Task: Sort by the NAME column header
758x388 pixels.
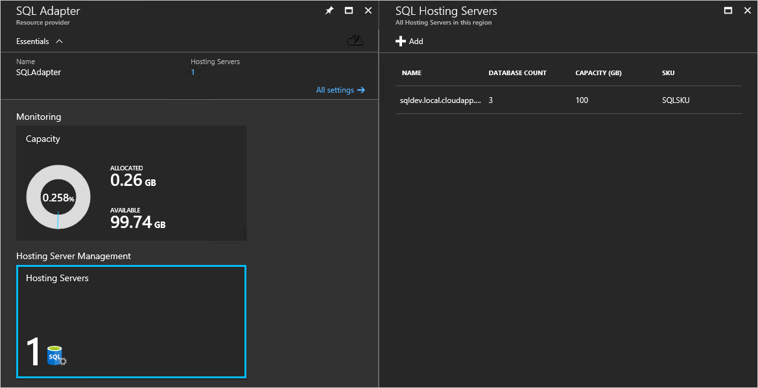Action: (x=411, y=73)
